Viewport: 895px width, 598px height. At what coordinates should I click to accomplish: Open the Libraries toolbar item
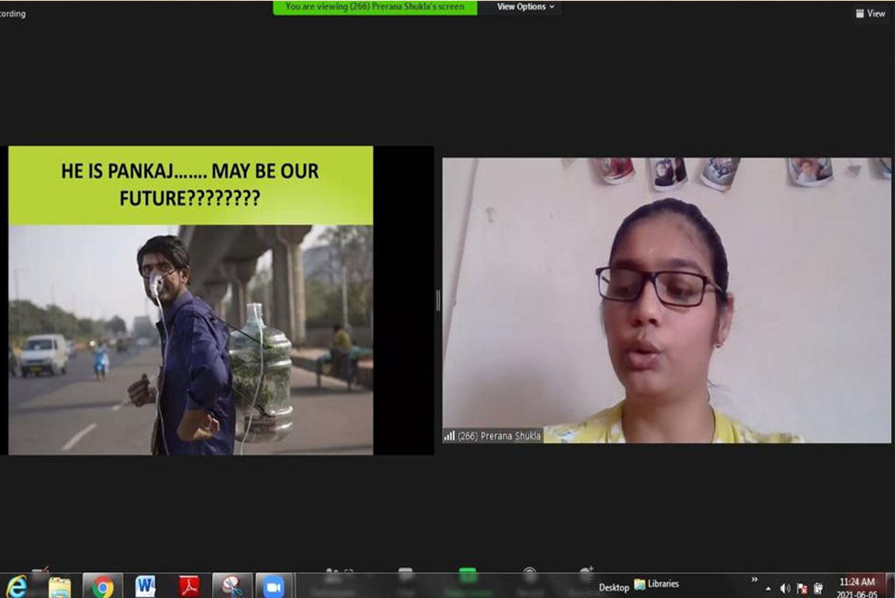[x=657, y=584]
